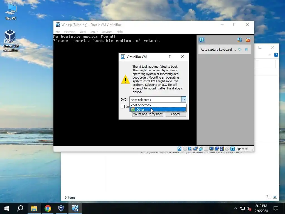Click the hard disk activity status bar icon

pos(180,149)
